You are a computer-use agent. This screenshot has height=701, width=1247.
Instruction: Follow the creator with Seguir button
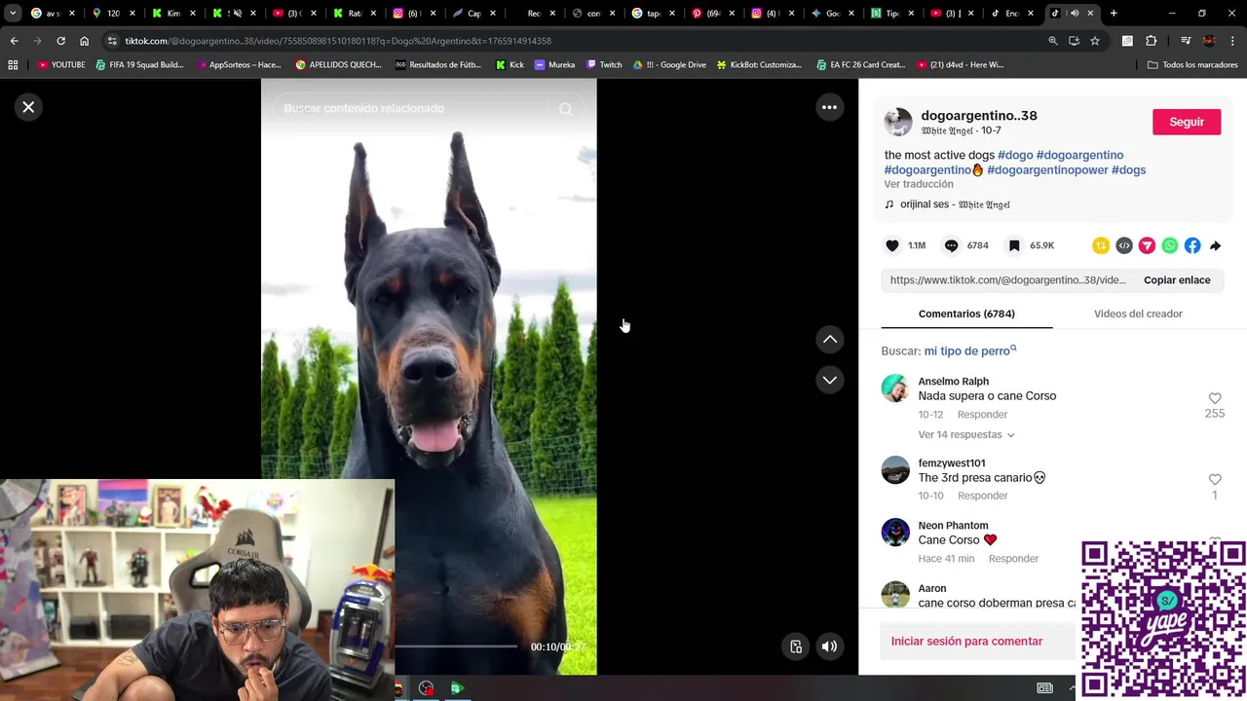tap(1187, 122)
